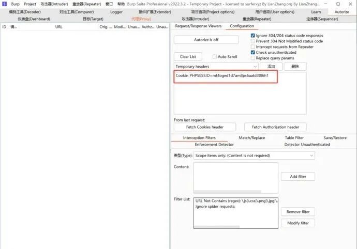Toggle Check unauthenticated checkbox

coord(252,52)
